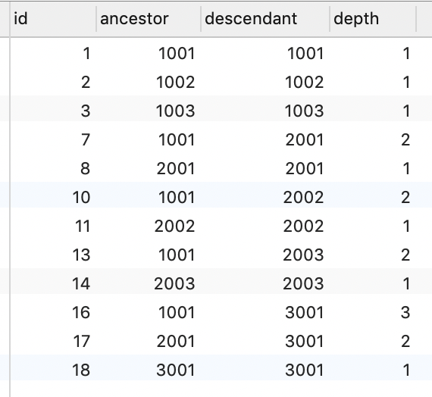432x397 pixels.
Task: Sort by the id column header
Action: 53,19
